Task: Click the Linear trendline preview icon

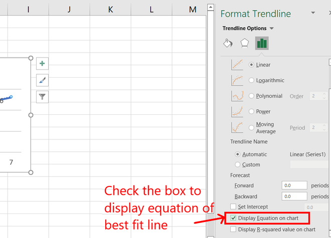Action: point(237,65)
